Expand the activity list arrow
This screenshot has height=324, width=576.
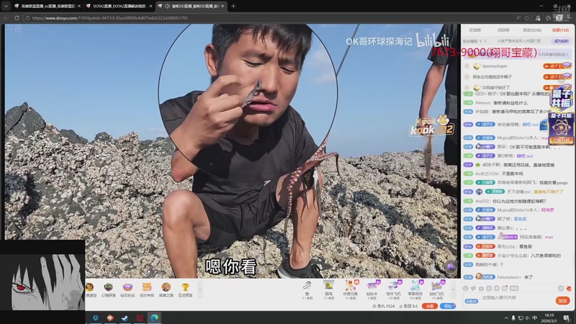click(x=200, y=290)
